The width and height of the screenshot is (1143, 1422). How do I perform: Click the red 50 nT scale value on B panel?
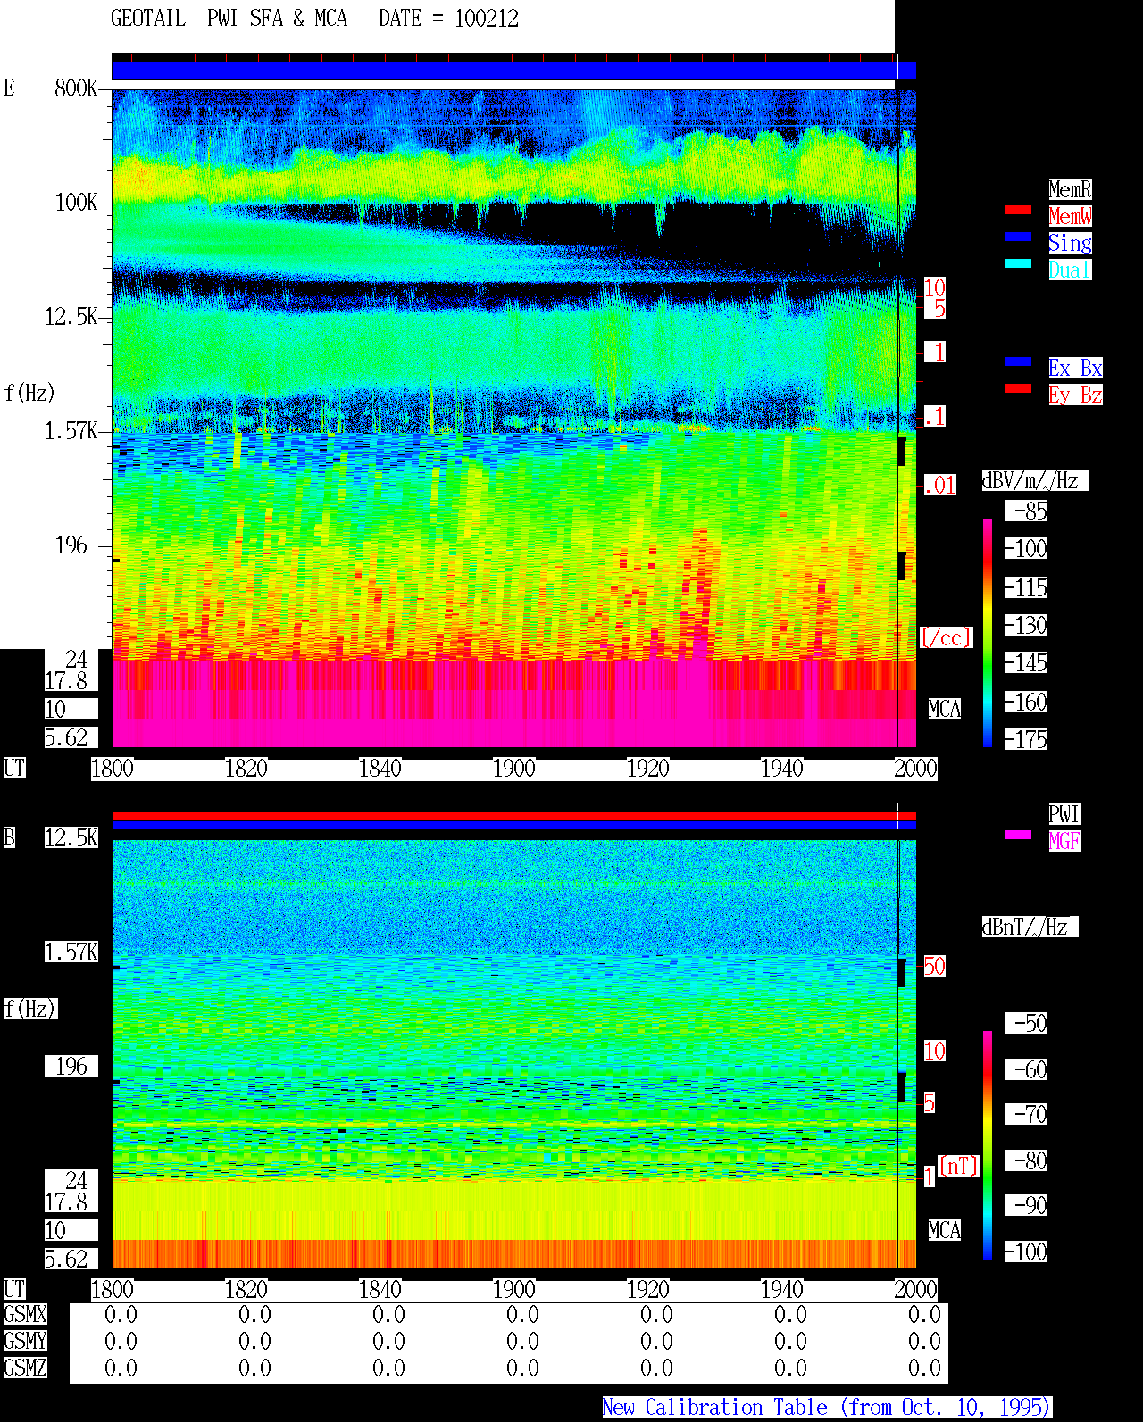pyautogui.click(x=934, y=966)
